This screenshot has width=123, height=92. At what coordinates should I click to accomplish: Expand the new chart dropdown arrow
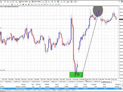2,2
